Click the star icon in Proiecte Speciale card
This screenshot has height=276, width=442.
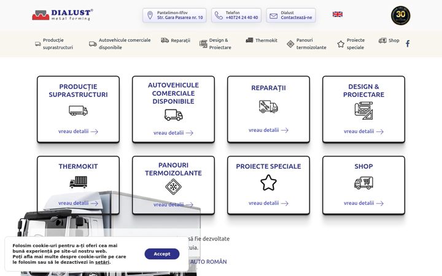[x=268, y=183]
